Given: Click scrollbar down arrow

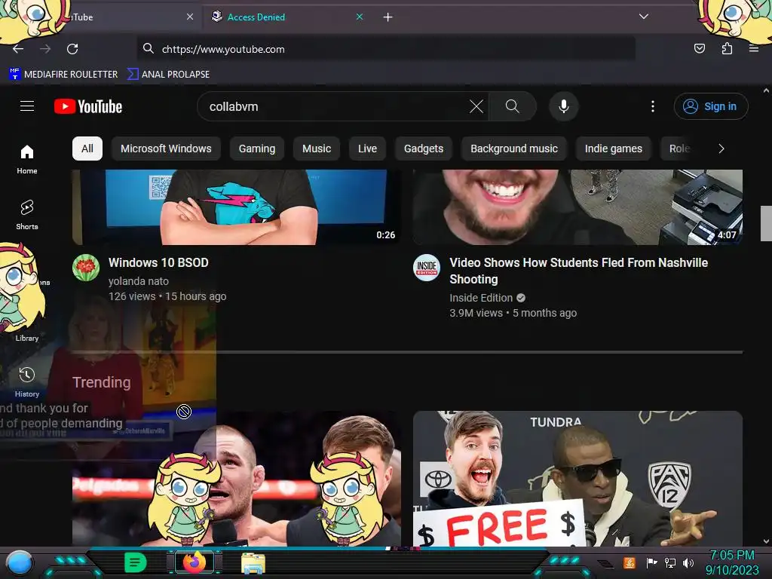Looking at the screenshot, I should (766, 541).
